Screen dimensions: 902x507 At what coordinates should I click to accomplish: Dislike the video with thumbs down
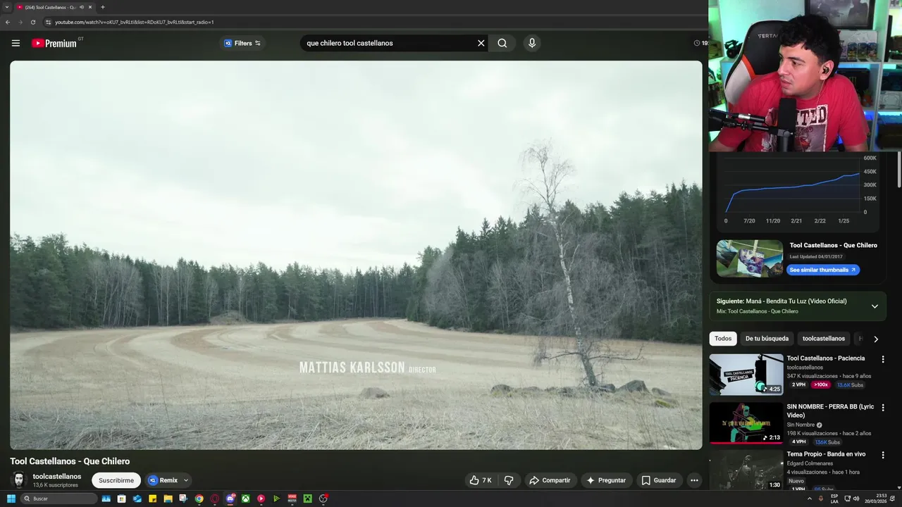[x=509, y=480]
